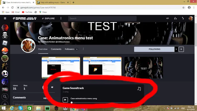This screenshot has height=111, width=197.
Task: Launch Internet Explorer from taskbar
Action: click(x=12, y=108)
